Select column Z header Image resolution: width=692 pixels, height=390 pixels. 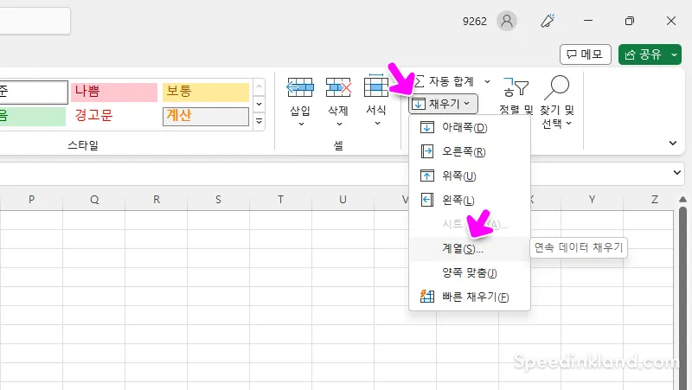(x=655, y=200)
